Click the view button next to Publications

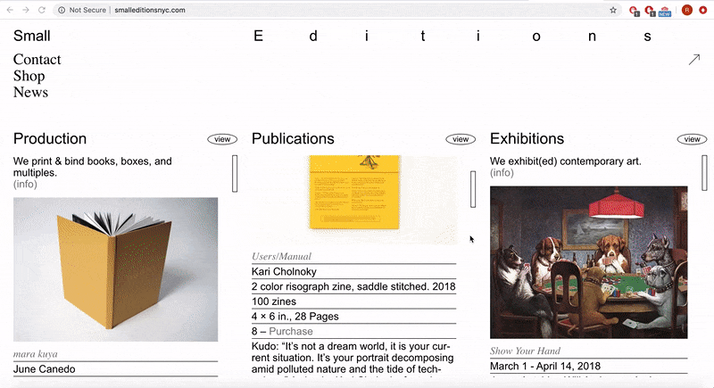tap(461, 139)
